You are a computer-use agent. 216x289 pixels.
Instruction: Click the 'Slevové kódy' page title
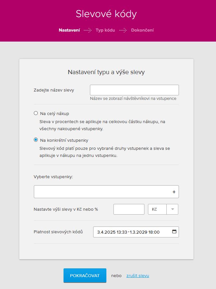pos(106,14)
